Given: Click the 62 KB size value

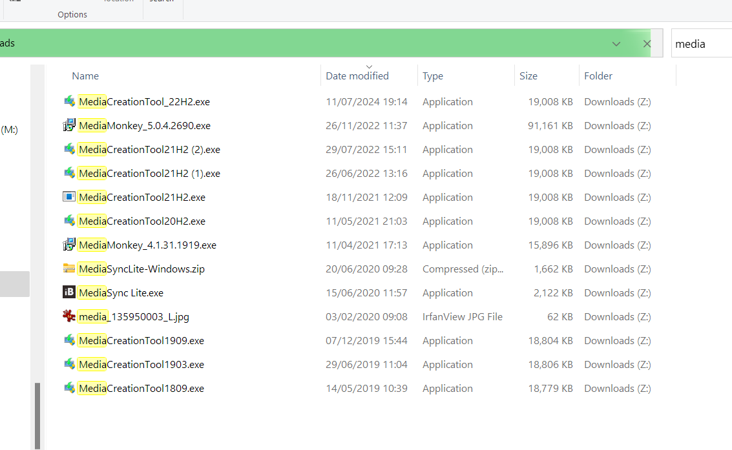Looking at the screenshot, I should click(x=559, y=316).
